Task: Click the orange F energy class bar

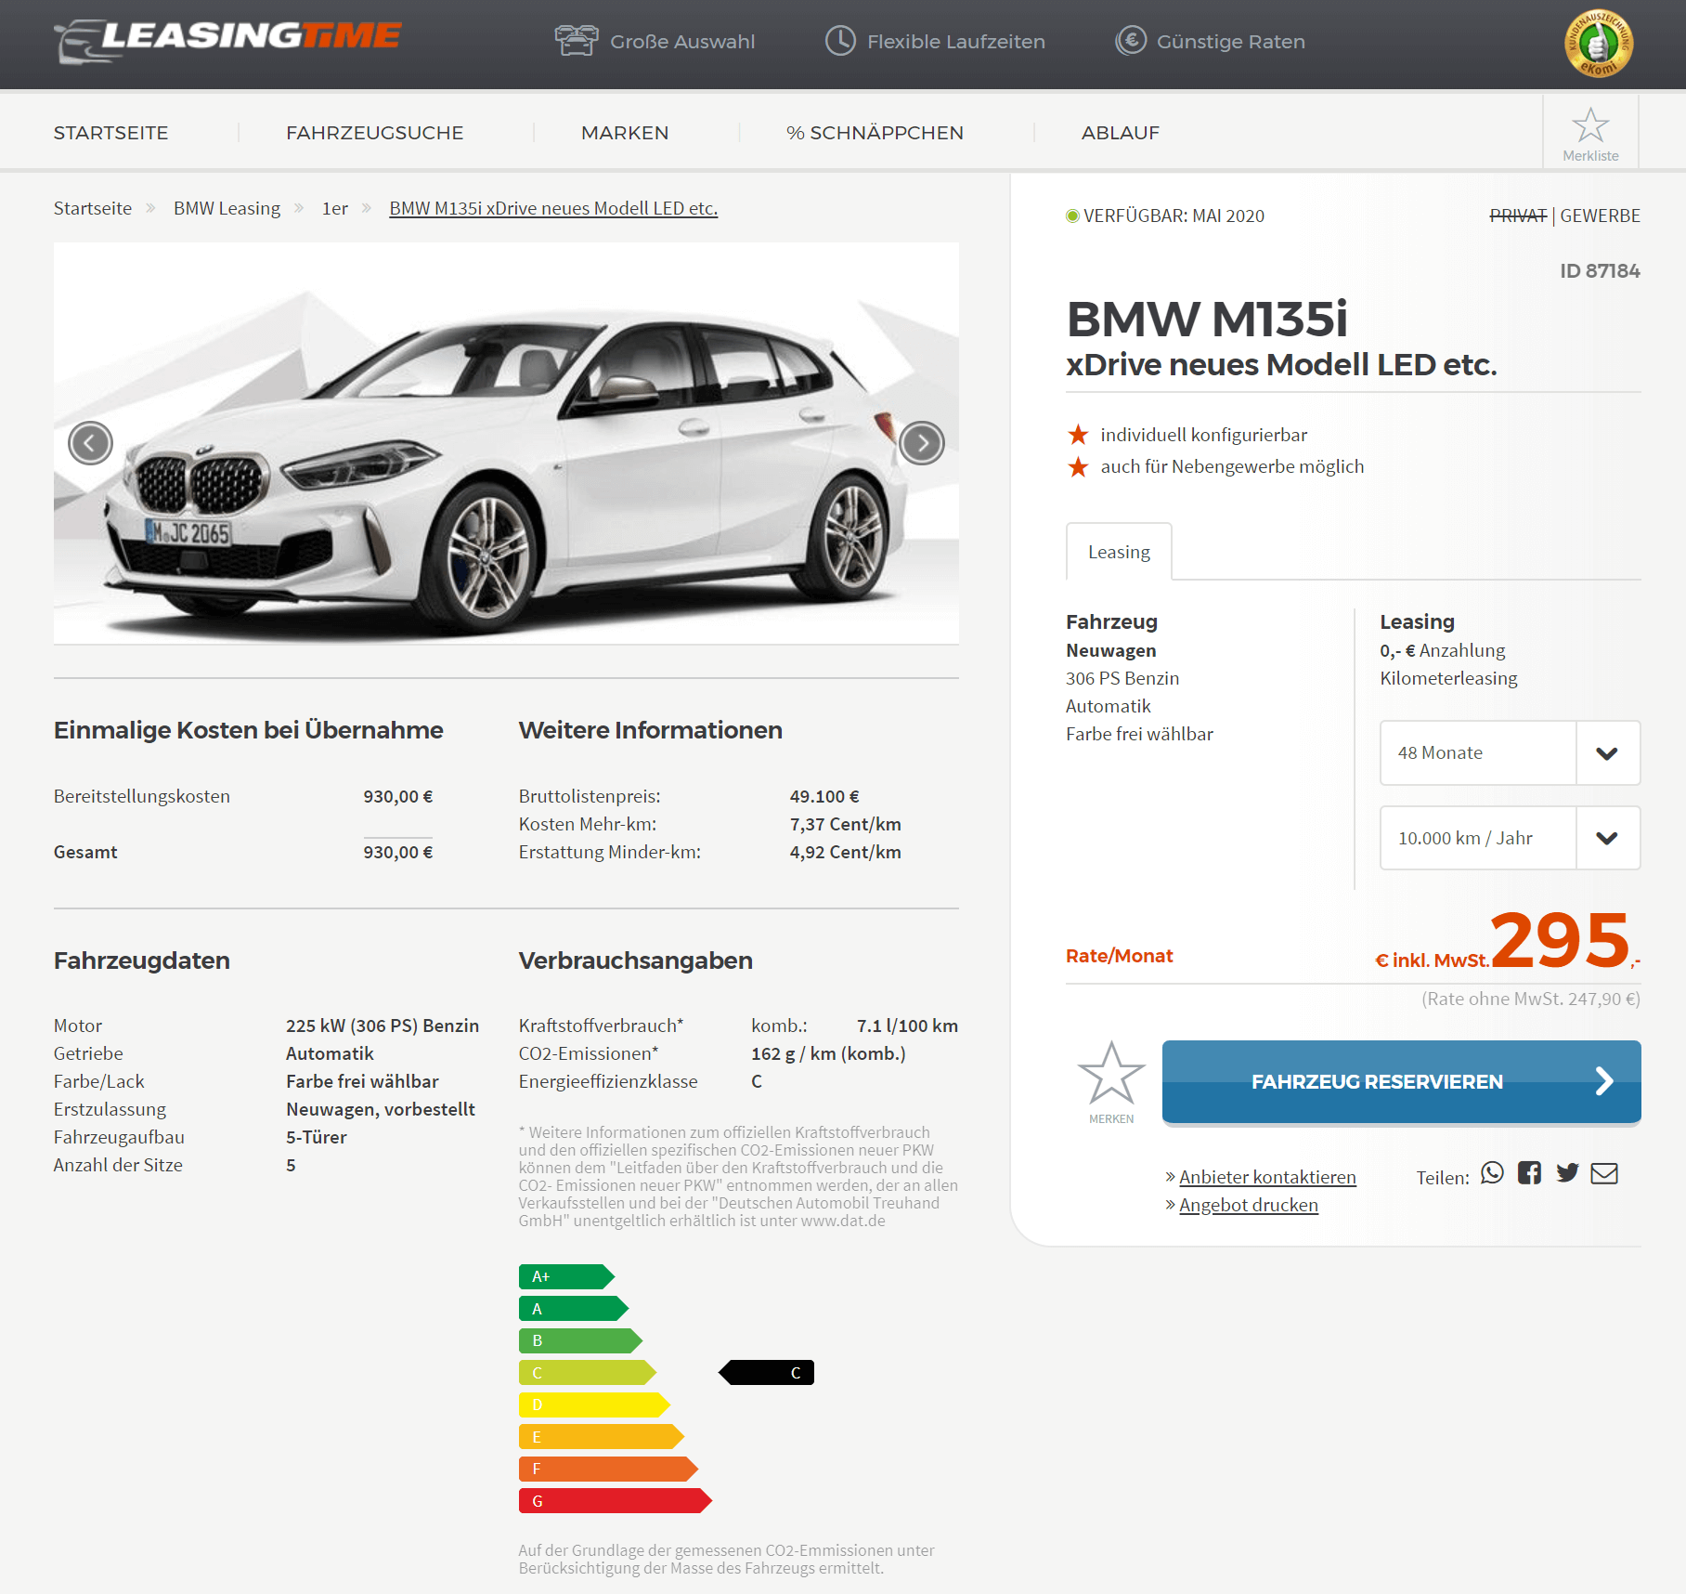Action: 608,1469
